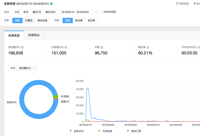This screenshot has width=200, height=136.
Task: Click the 2018/03/03 axis label
Action: point(108,125)
